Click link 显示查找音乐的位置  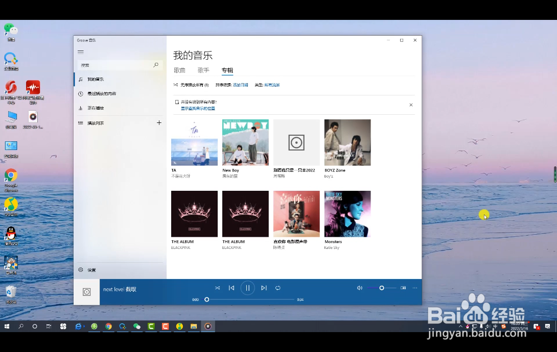[198, 109]
